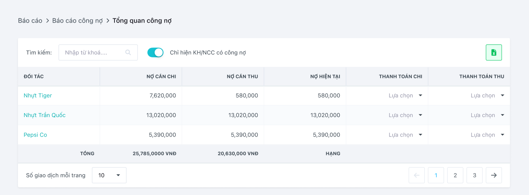This screenshot has width=529, height=195.
Task: Open Thanh Toán Thu dropdown for Pepsi Co
Action: click(x=488, y=135)
